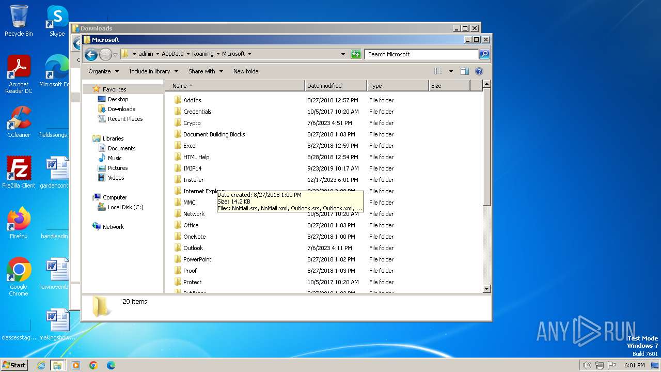Viewport: 661px width, 372px height.
Task: Open the Share with dropdown
Action: 206,71
